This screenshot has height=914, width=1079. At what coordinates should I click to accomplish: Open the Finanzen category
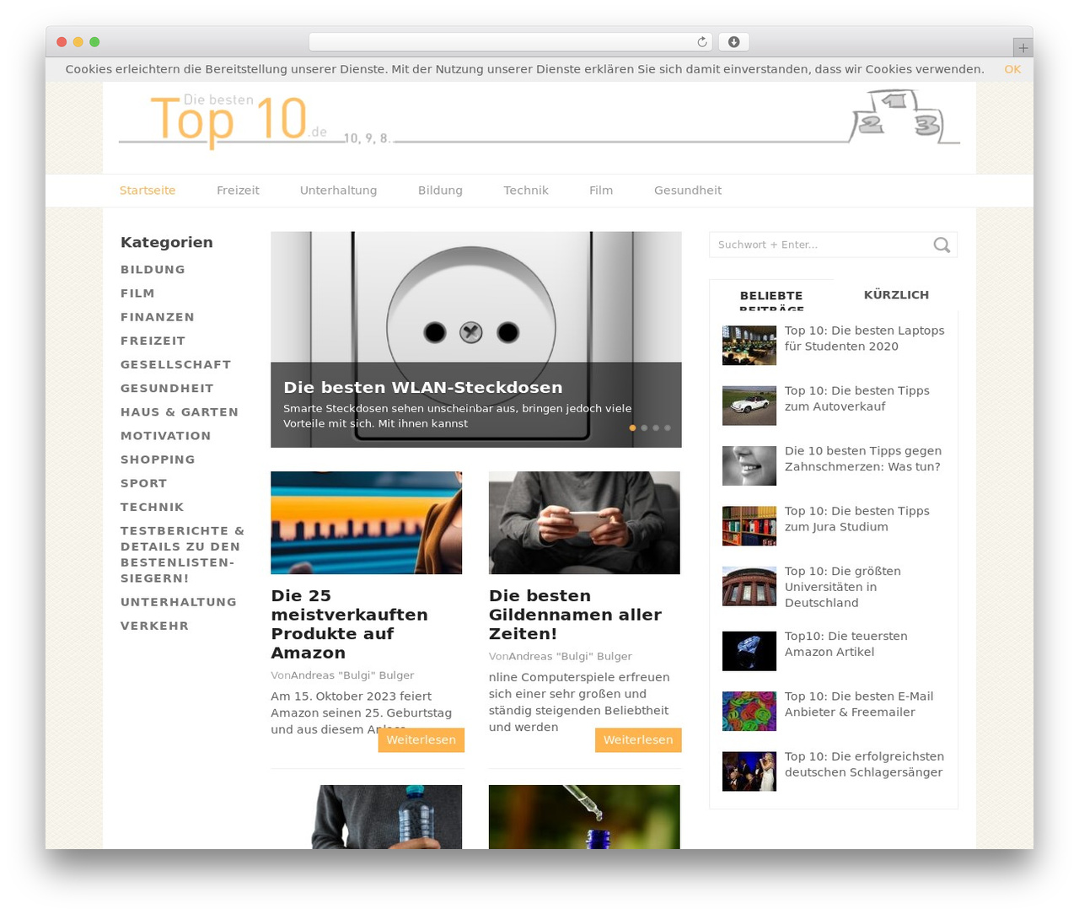coord(158,317)
